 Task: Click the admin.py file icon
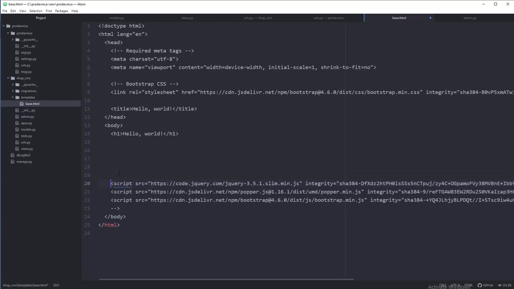coord(17,117)
